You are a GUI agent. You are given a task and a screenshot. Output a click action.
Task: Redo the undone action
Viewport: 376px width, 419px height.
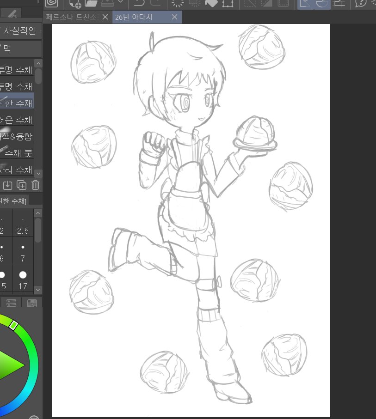(155, 3)
